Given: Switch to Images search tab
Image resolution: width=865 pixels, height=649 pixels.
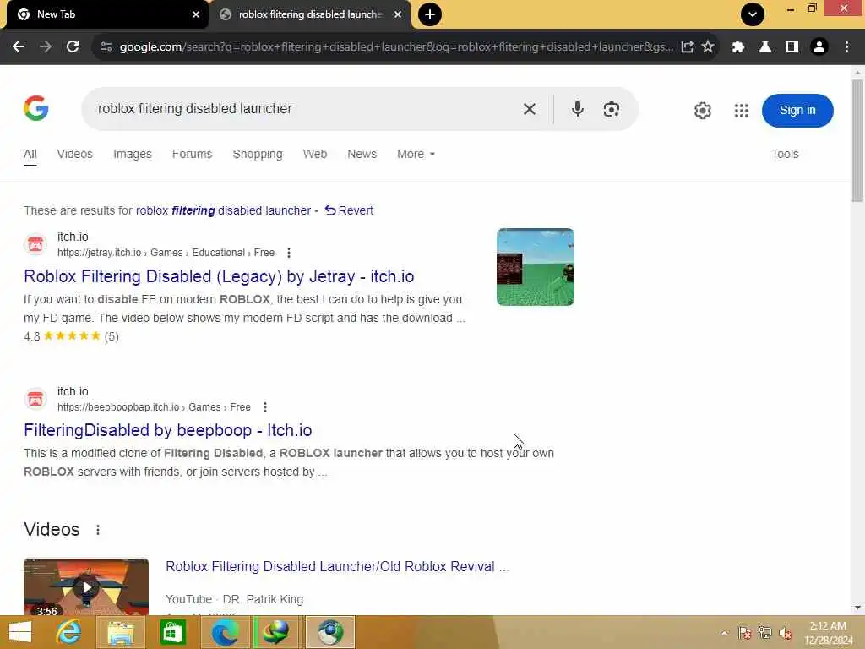Looking at the screenshot, I should coord(133,154).
